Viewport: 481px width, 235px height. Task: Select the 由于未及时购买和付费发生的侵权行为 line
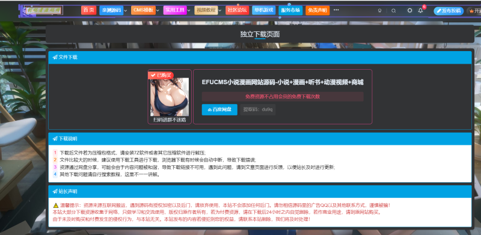[x=182, y=219]
